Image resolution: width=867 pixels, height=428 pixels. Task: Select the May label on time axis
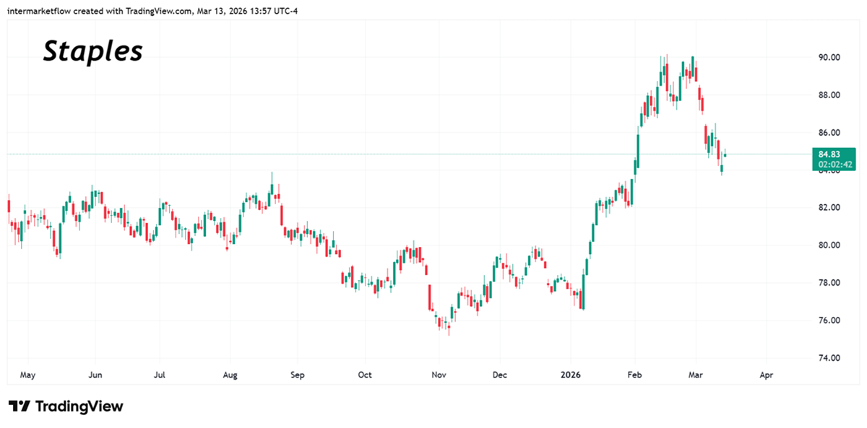(x=27, y=375)
